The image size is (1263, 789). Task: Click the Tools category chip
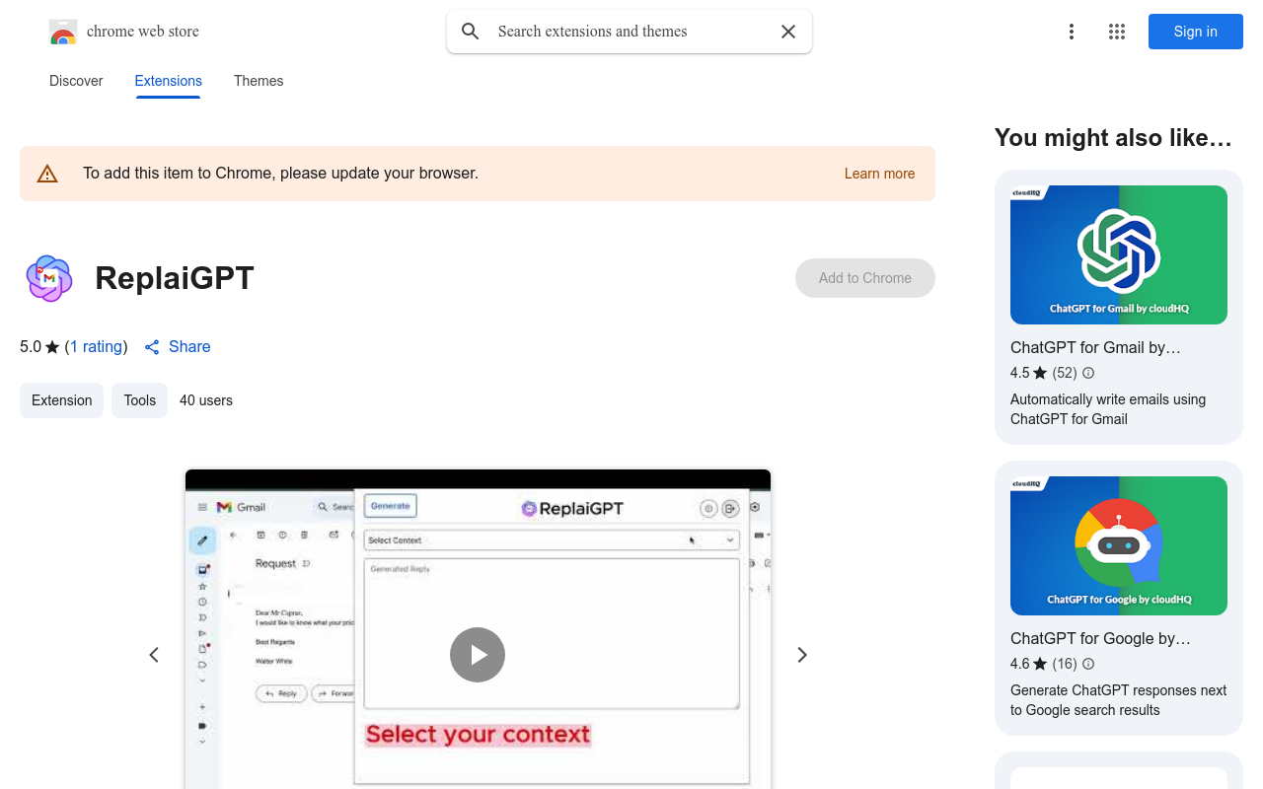coord(139,400)
